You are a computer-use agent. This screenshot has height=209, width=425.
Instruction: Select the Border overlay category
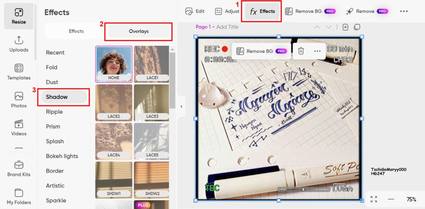click(55, 171)
